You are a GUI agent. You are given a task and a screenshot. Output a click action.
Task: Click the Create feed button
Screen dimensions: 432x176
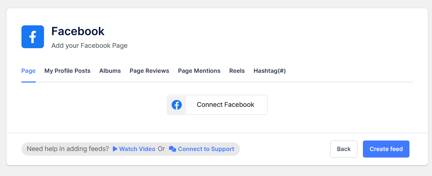coord(386,149)
